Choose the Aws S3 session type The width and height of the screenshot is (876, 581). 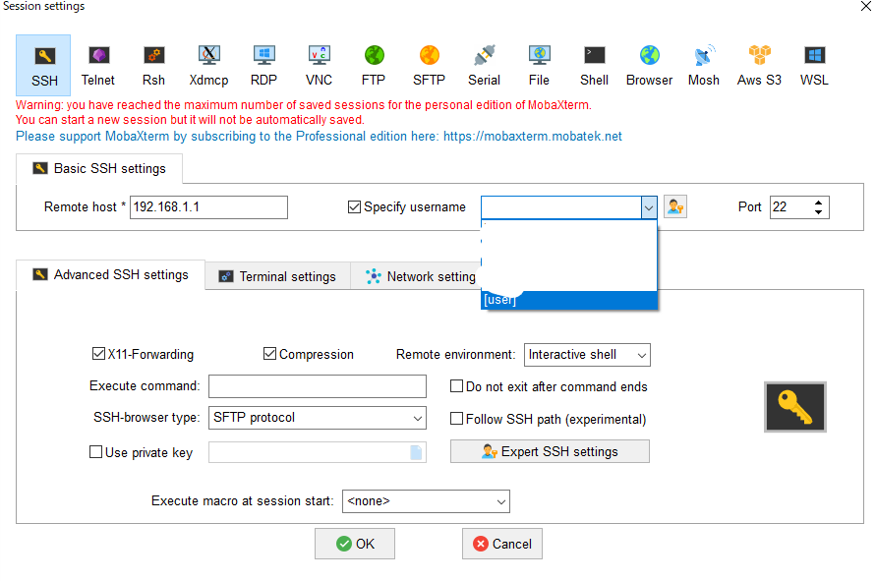[759, 65]
